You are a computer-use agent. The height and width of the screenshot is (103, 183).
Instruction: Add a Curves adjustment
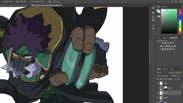tap(168, 43)
